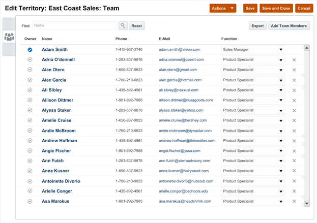Set Adria O'Donnell as owner
This screenshot has height=223, width=317.
[30, 60]
